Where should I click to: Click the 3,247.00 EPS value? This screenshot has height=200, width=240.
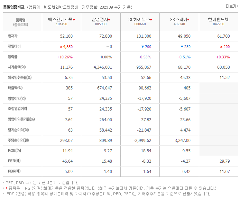click(x=183, y=141)
